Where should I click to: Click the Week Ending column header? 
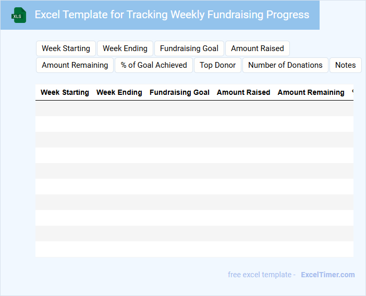click(119, 92)
